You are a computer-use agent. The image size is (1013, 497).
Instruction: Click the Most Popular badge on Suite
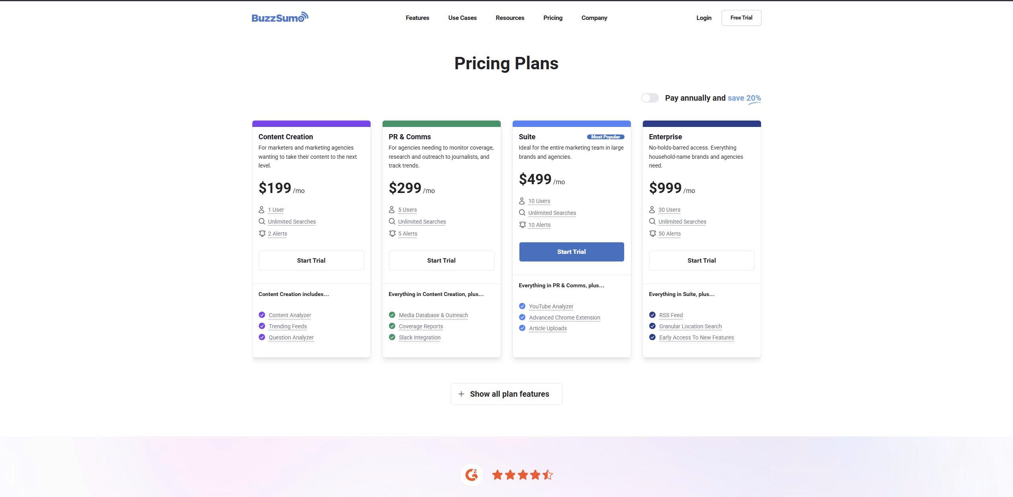[x=605, y=137]
